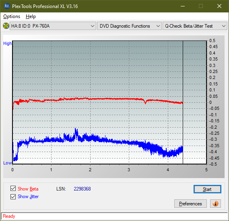Click the Ready status bar text
This screenshot has width=229, height=221.
(9, 216)
